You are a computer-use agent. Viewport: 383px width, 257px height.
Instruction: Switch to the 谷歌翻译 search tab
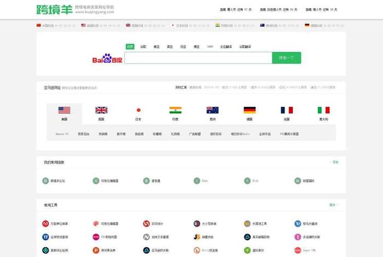pos(245,47)
